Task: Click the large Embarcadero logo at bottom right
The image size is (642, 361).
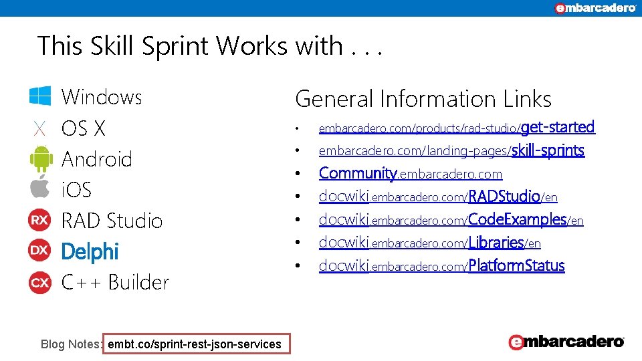Action: 566,342
